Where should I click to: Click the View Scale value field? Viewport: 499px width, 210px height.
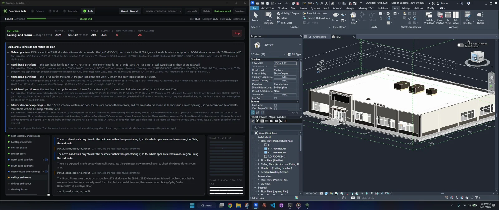[285, 63]
